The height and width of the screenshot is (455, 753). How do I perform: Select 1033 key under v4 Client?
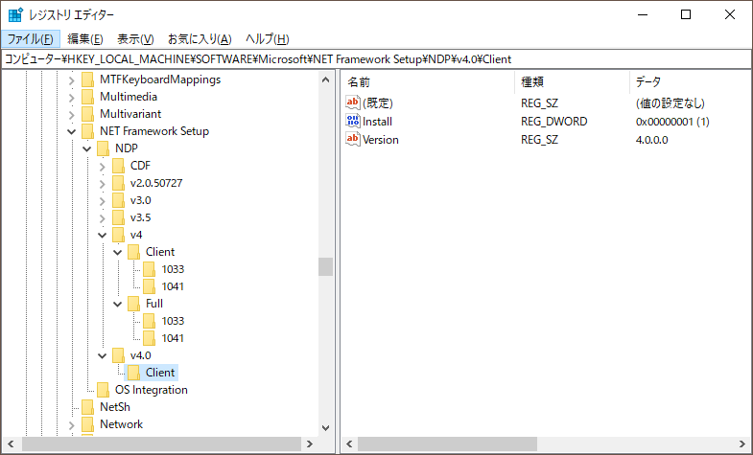coord(173,269)
